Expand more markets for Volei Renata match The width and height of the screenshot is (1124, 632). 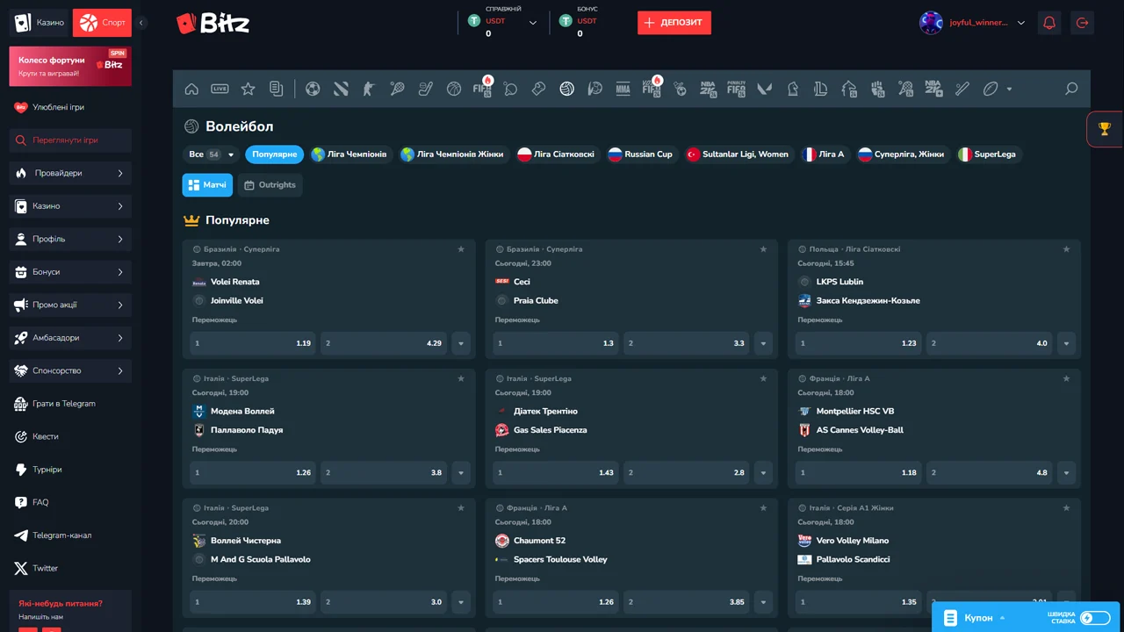tap(461, 343)
